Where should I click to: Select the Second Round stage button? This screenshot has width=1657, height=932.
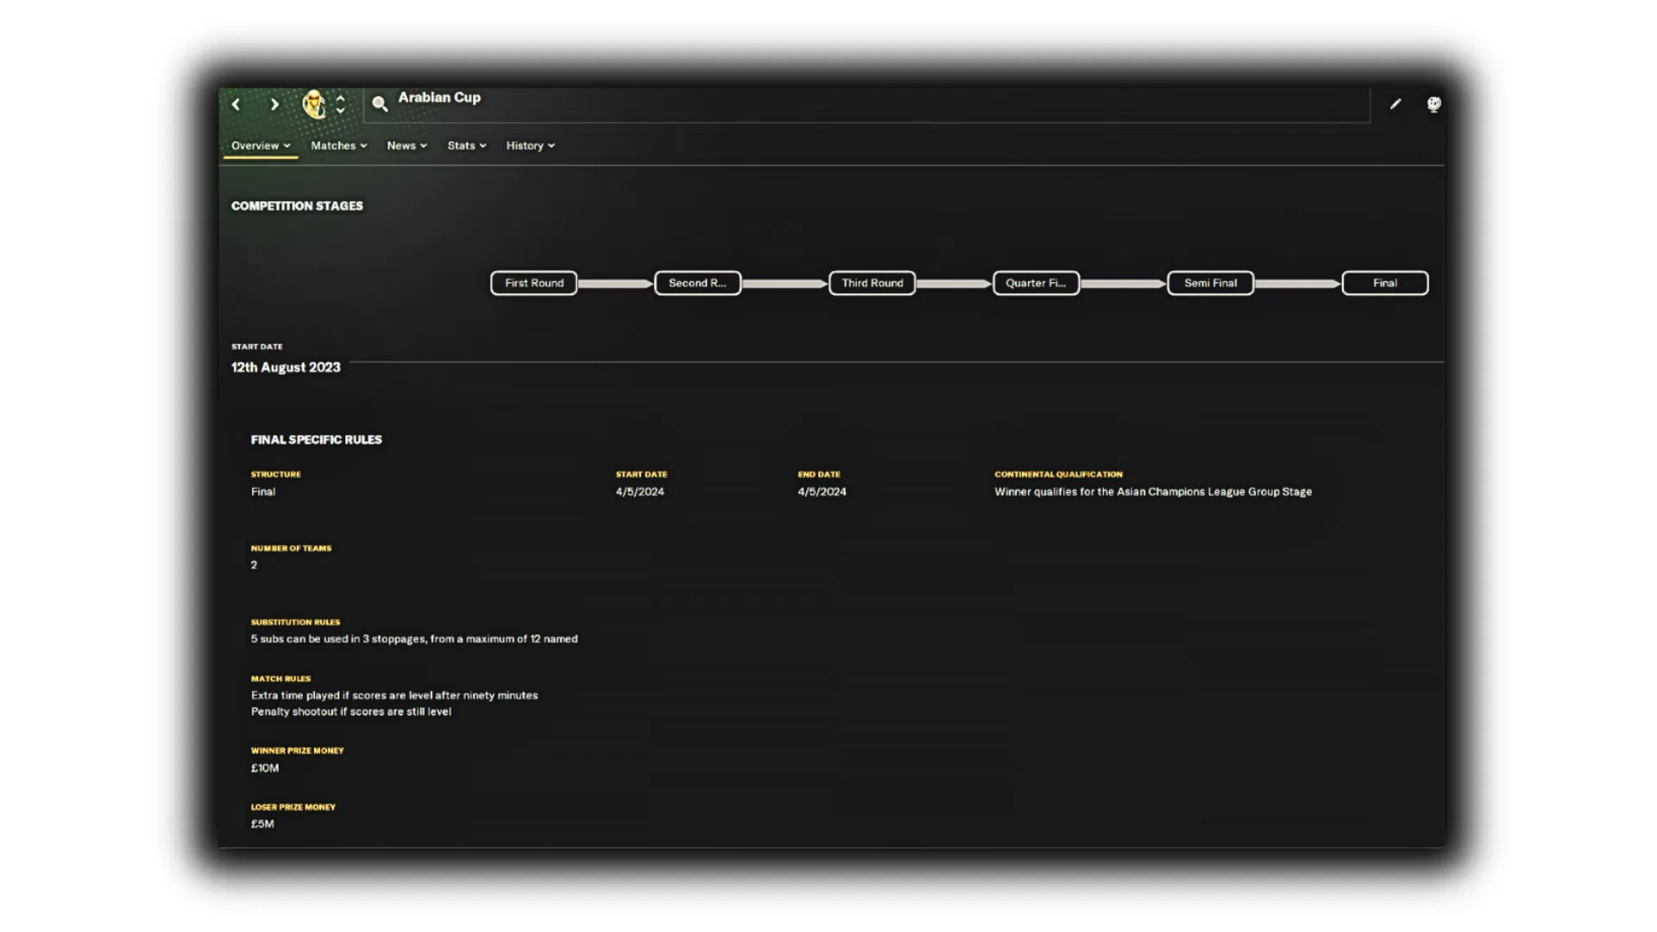pyautogui.click(x=697, y=283)
